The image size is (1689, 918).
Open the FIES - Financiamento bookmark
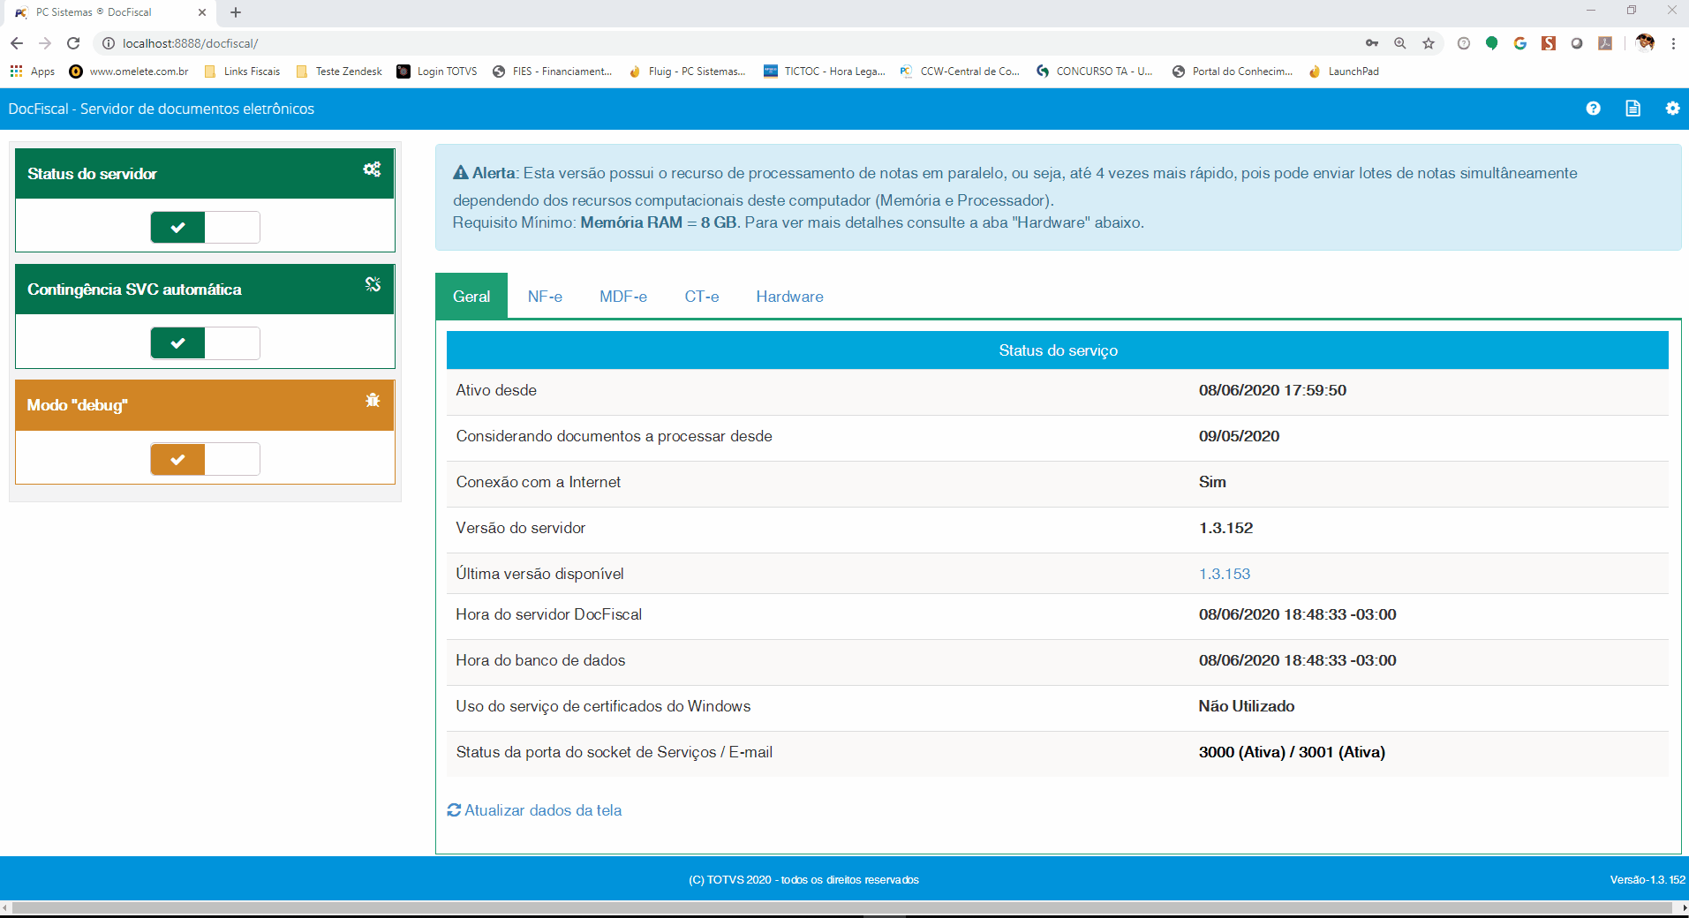(552, 71)
